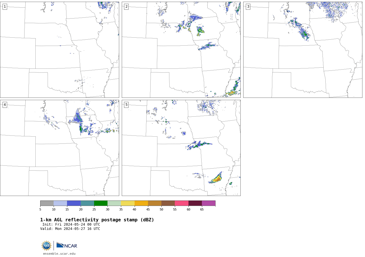Click the brown 50-55 dBZ swatch
Screen dimensions: 365x257
(x=168, y=203)
